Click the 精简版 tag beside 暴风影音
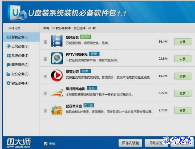Viewport: 195px width, 149px height. pos(86,37)
